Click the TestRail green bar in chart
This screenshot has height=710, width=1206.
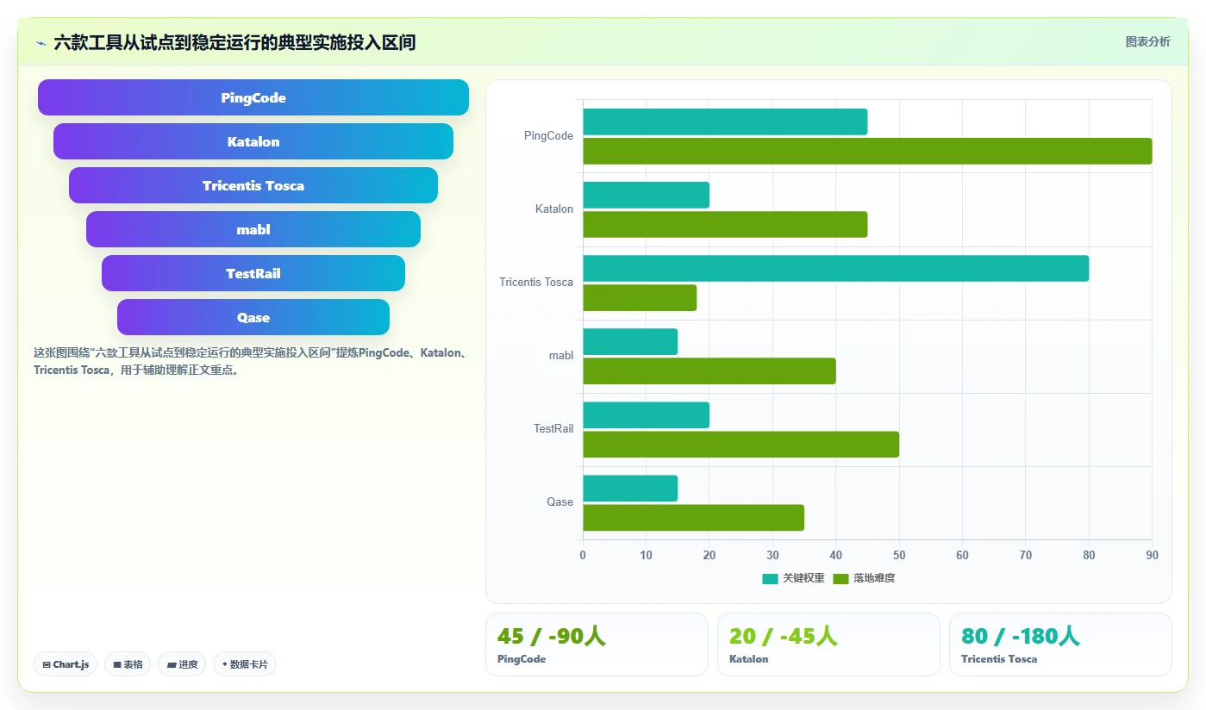click(x=741, y=444)
